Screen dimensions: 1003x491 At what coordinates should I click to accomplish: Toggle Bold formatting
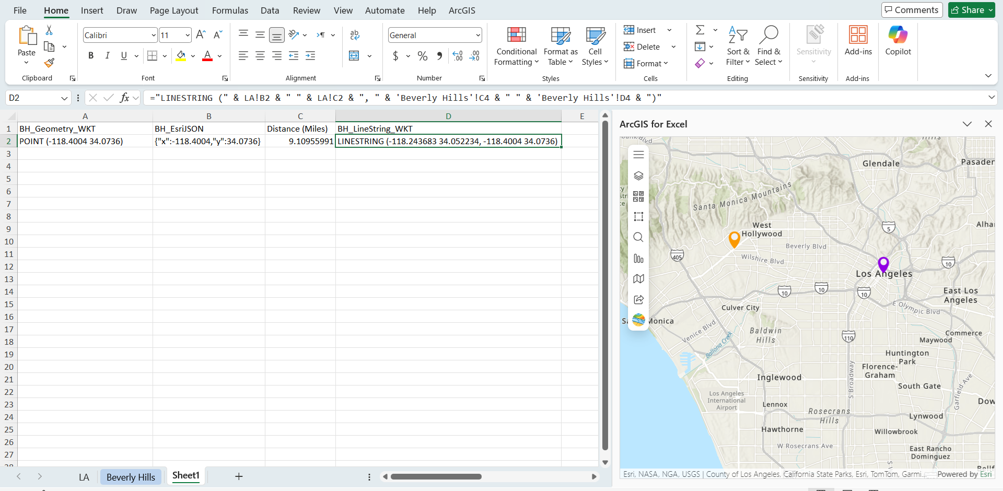pyautogui.click(x=91, y=56)
